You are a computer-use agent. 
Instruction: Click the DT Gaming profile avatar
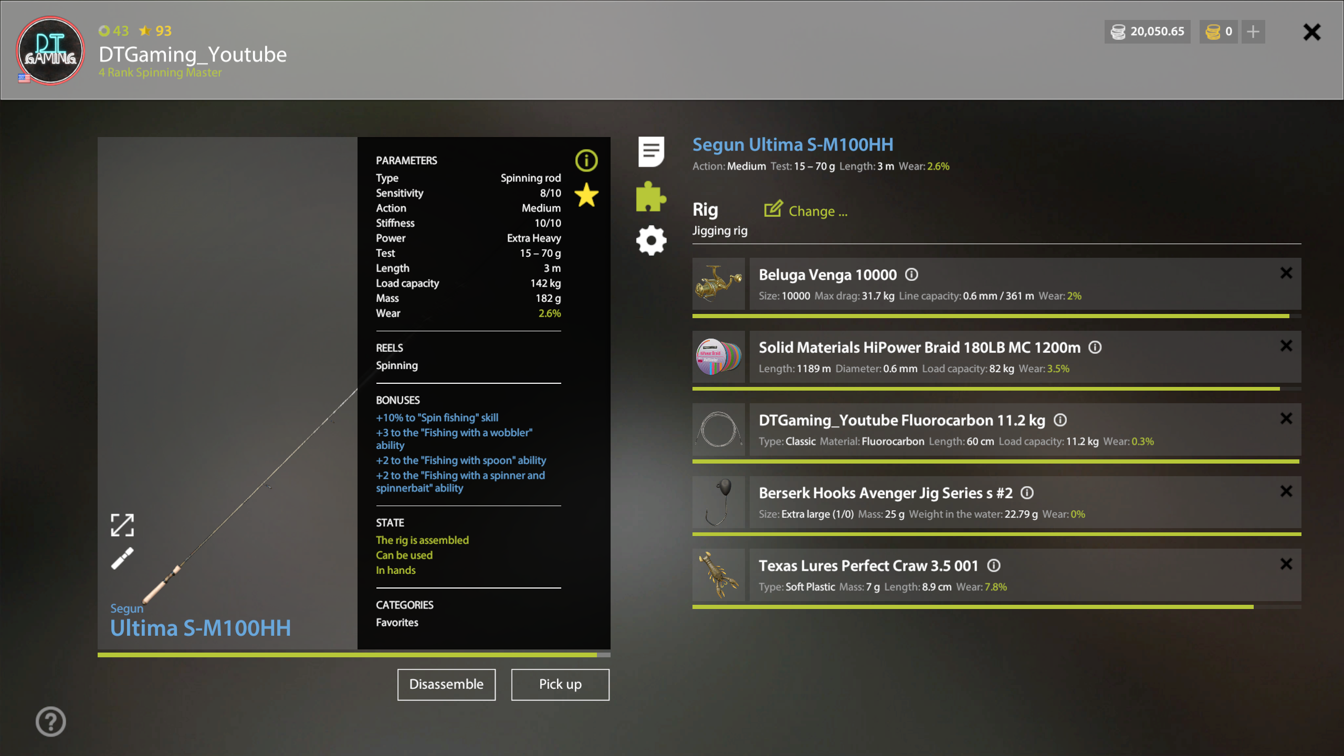[x=50, y=51]
